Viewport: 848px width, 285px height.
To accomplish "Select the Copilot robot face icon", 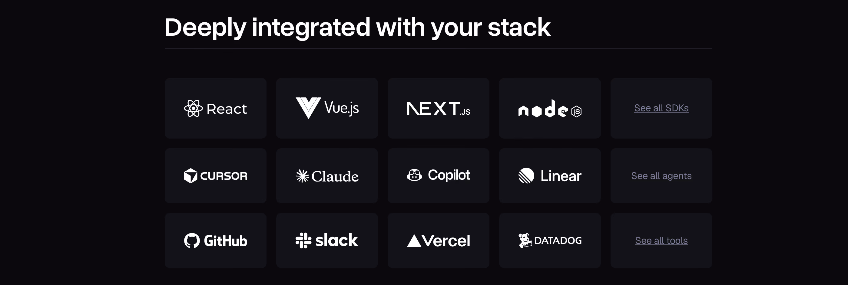I will click(414, 175).
